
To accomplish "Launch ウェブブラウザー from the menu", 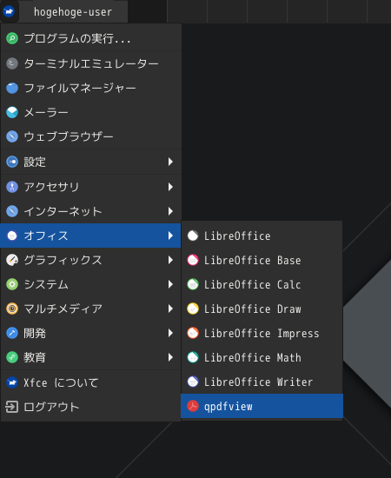I will pyautogui.click(x=91, y=136).
